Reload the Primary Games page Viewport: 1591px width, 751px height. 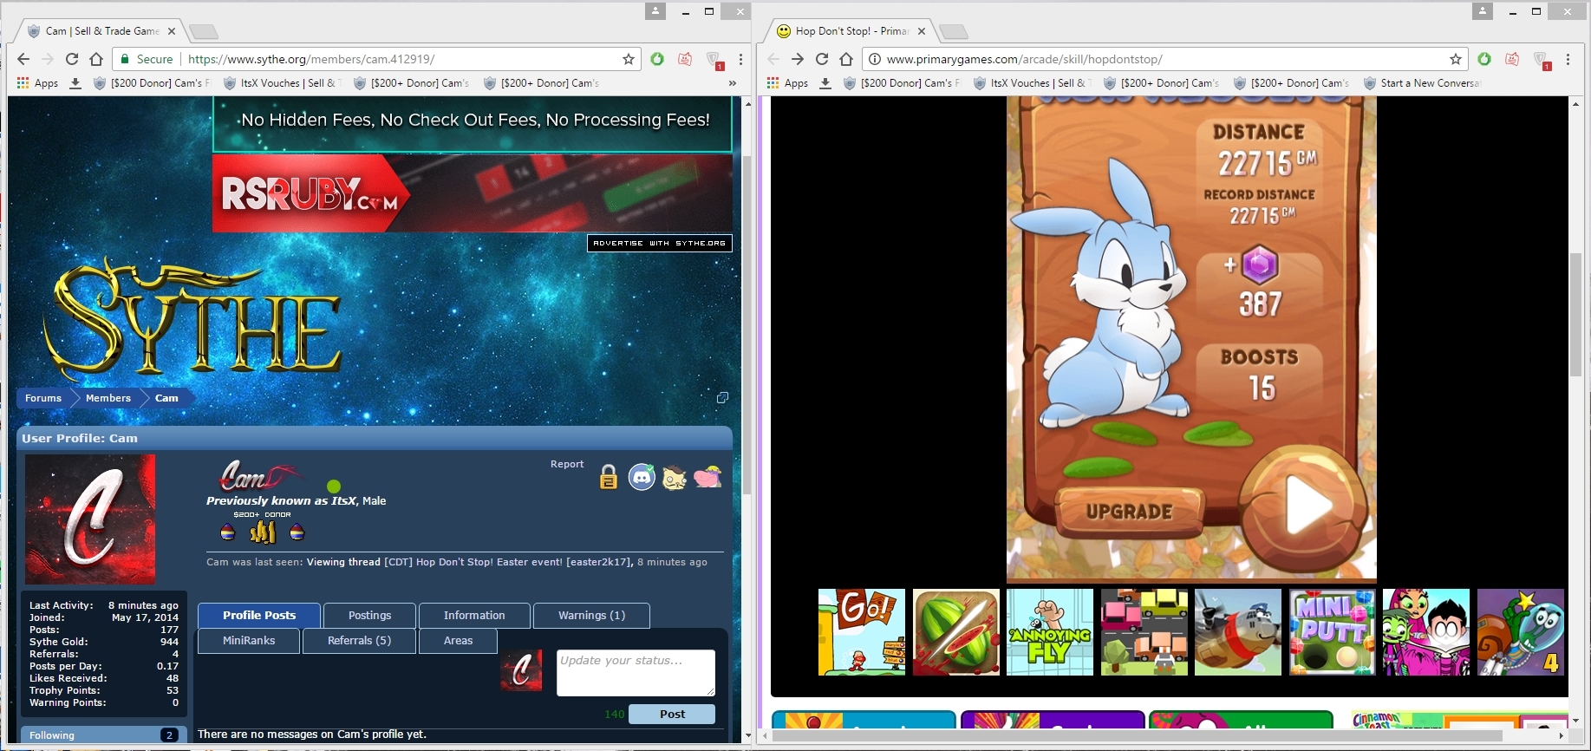pos(822,59)
